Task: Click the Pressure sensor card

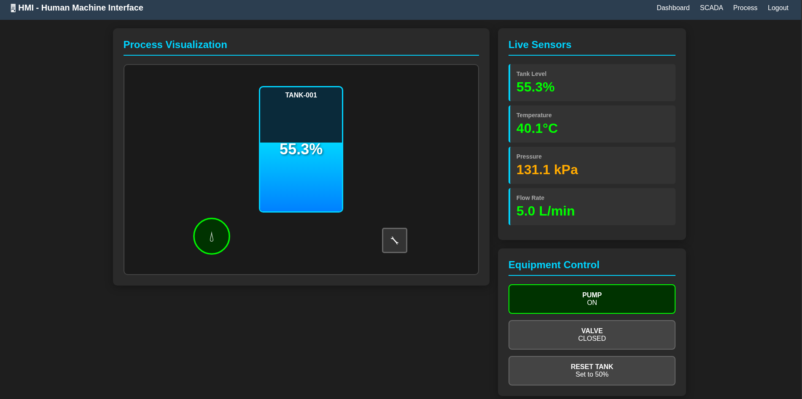Action: 591,165
